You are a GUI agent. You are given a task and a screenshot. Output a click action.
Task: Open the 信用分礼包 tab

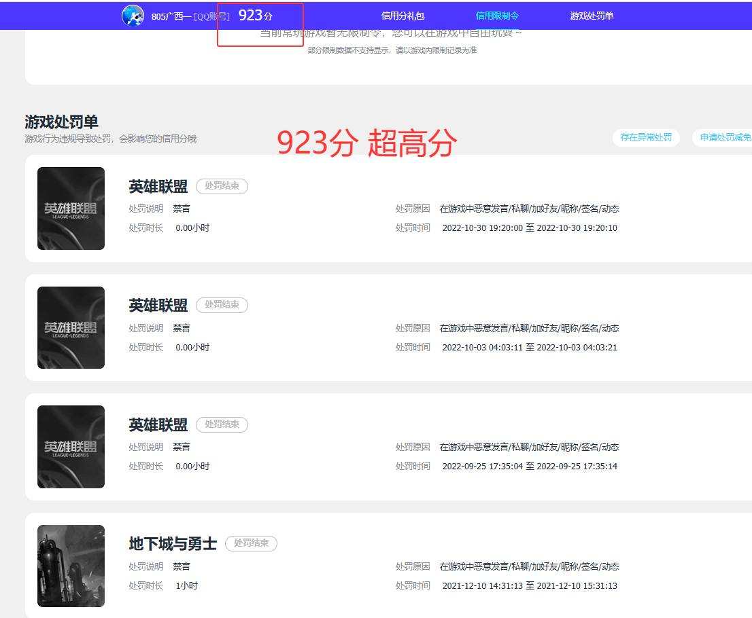pos(403,16)
